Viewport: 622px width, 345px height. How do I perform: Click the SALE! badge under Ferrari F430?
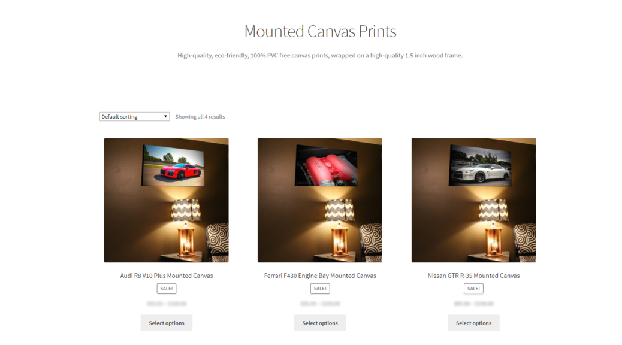tap(320, 289)
